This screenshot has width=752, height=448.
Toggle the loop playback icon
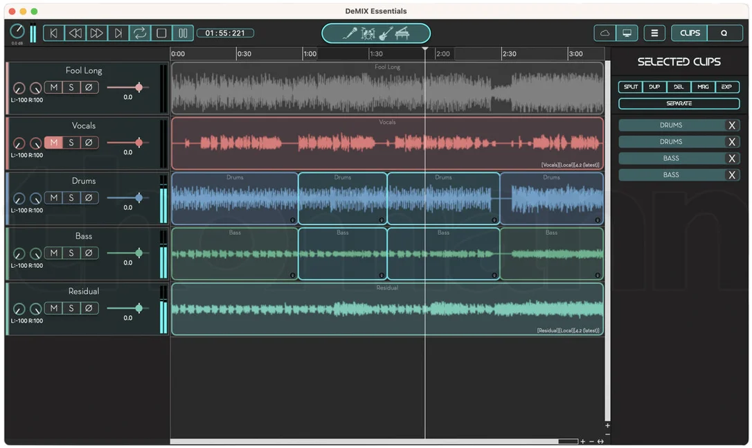click(x=140, y=33)
